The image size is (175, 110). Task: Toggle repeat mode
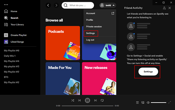click(x=102, y=100)
